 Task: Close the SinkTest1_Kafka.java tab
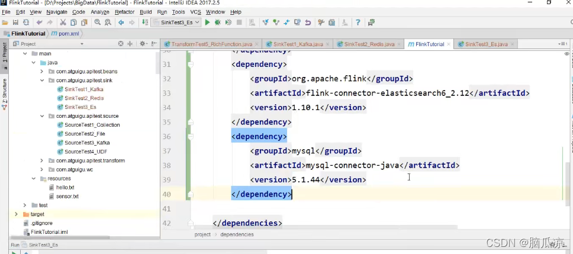tap(327, 44)
